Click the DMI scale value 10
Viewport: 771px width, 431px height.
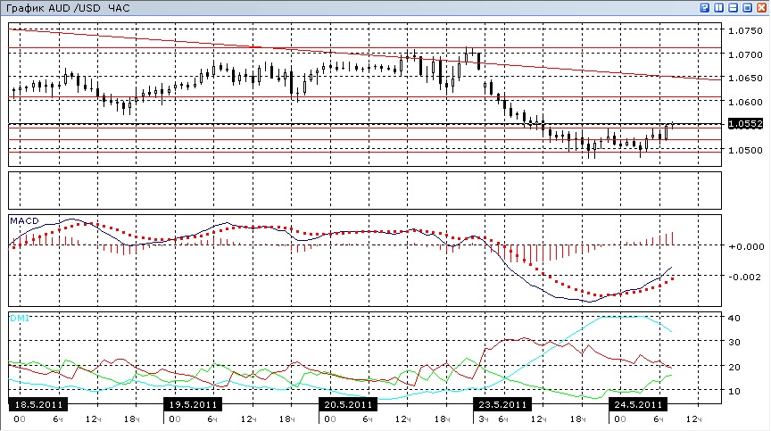tap(734, 392)
